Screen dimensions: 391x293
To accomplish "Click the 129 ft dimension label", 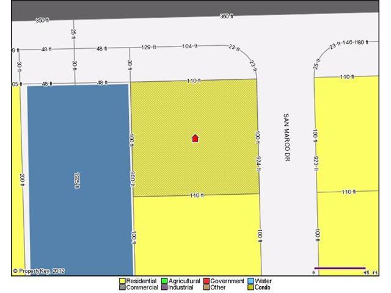I will point(146,48).
